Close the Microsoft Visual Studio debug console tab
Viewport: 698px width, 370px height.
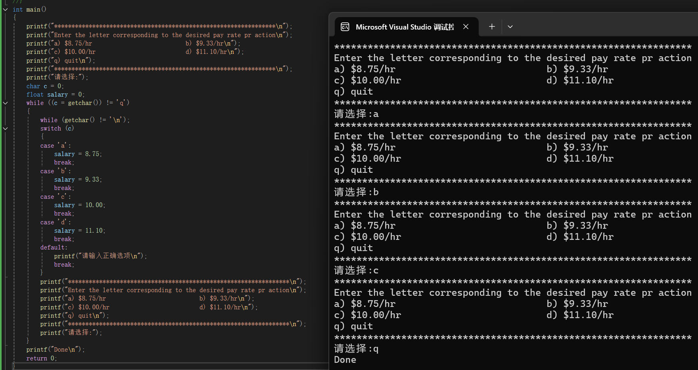(x=466, y=27)
